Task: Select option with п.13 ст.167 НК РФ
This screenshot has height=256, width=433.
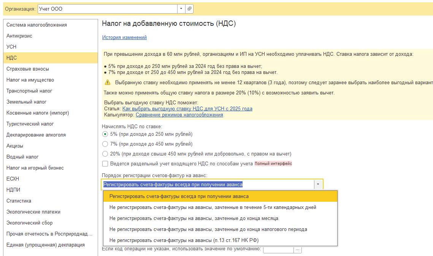Action: [x=184, y=240]
